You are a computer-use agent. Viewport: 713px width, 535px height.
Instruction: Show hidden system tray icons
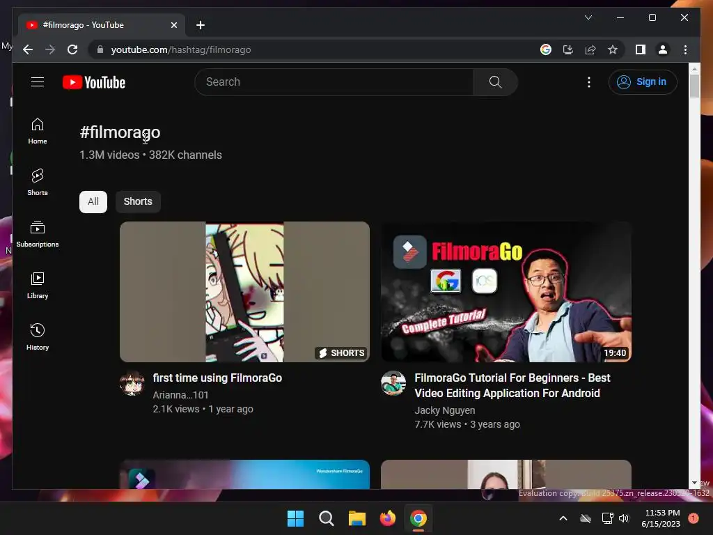563,518
